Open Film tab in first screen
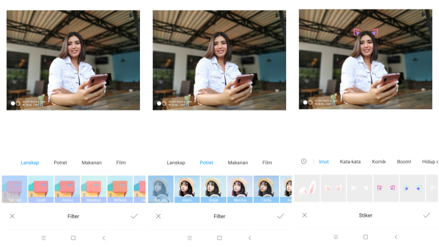 121,163
